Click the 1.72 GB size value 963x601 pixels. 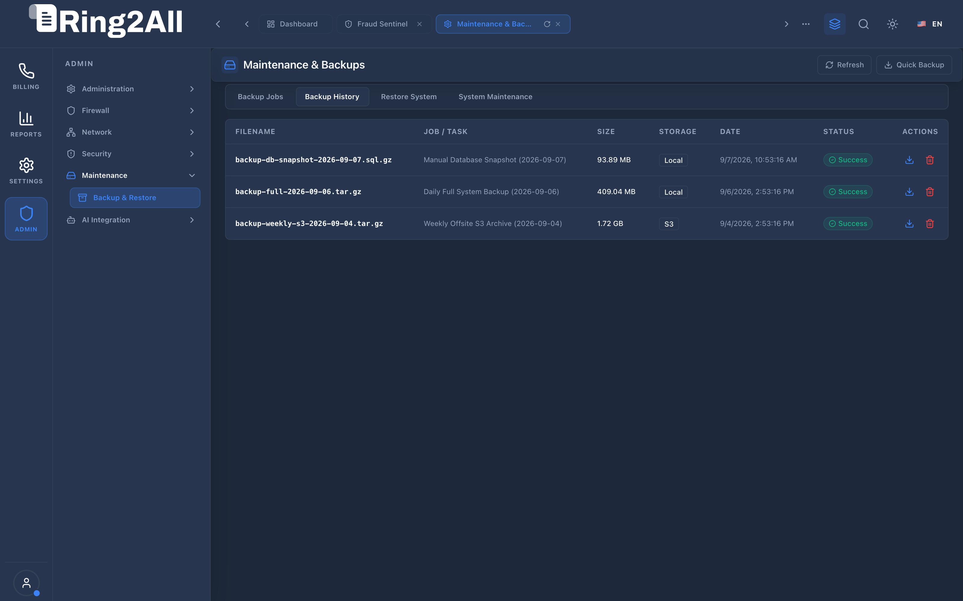click(610, 223)
